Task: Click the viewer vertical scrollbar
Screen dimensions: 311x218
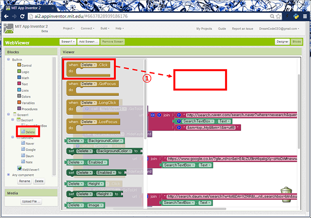Action: point(299,112)
